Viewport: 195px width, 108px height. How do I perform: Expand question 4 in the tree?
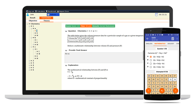click(x=31, y=65)
